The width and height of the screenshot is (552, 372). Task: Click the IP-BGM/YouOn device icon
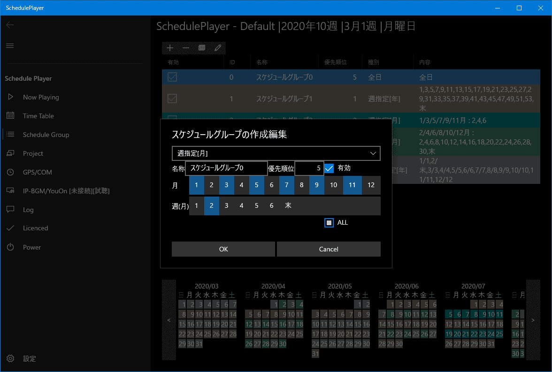(10, 191)
